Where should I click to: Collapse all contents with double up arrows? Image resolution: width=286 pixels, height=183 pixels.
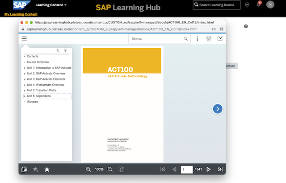(58, 50)
